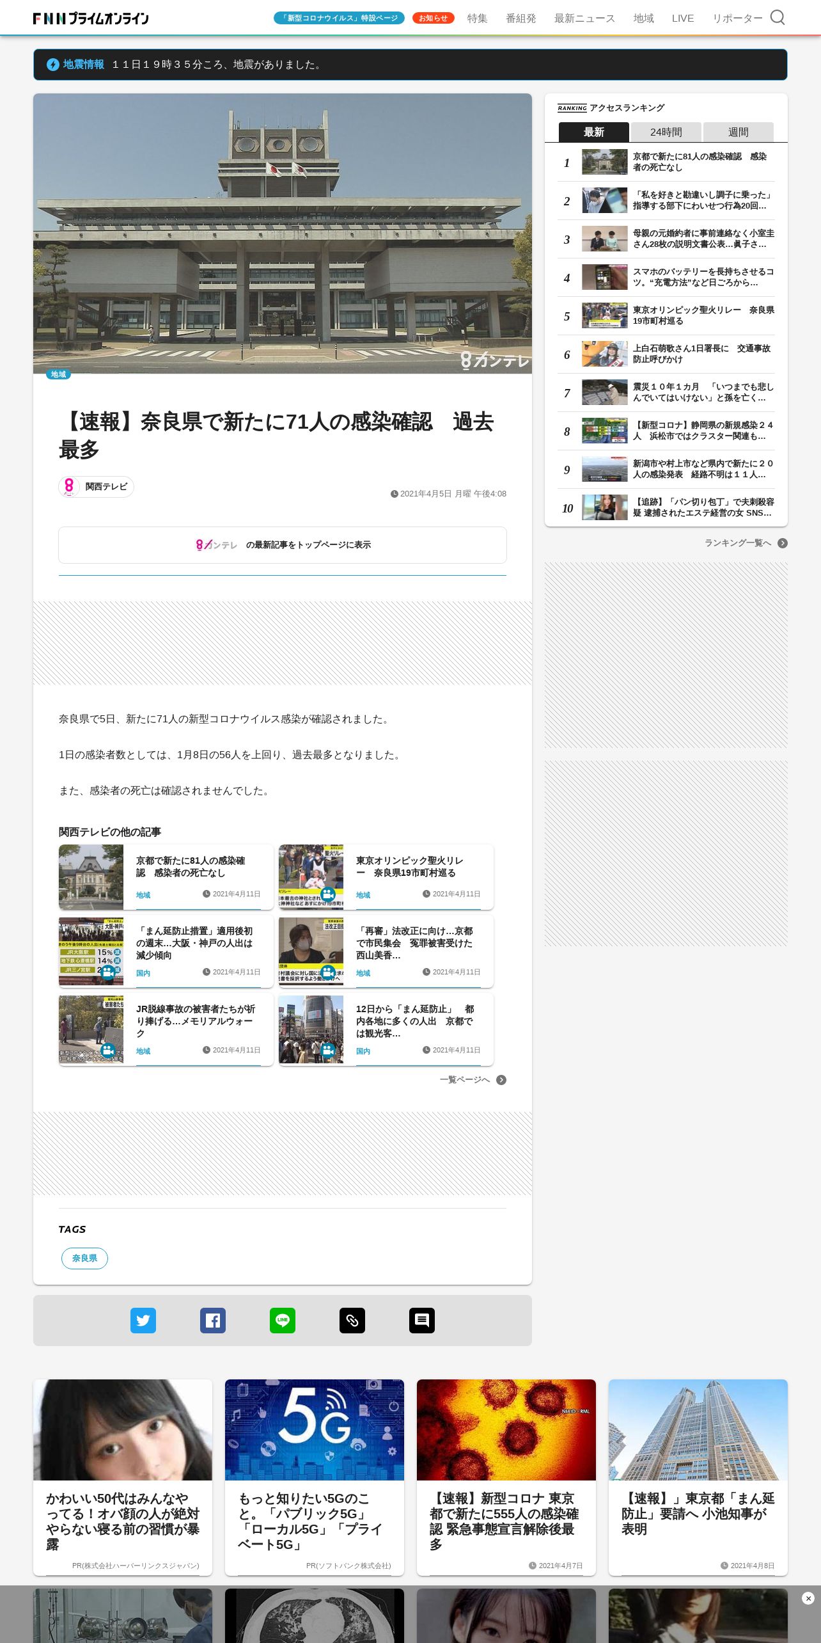Click arrow icon beside ランキング一覧へ
Viewport: 821px width, 1643px height.
coord(783,543)
